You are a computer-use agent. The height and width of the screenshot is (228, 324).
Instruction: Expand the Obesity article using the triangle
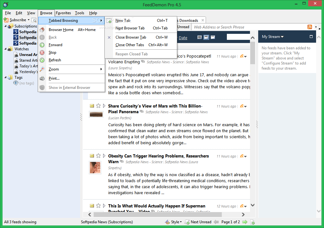pyautogui.click(x=104, y=156)
